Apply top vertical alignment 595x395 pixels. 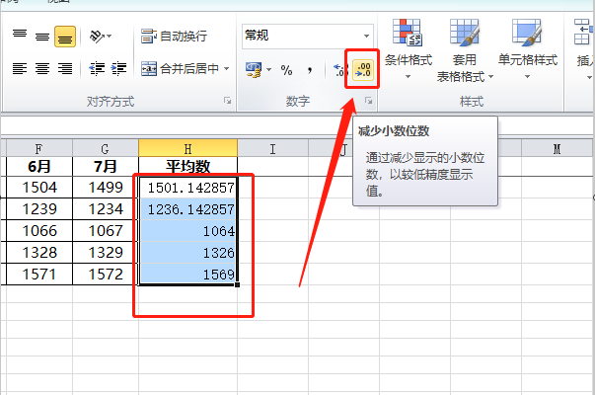(x=20, y=36)
